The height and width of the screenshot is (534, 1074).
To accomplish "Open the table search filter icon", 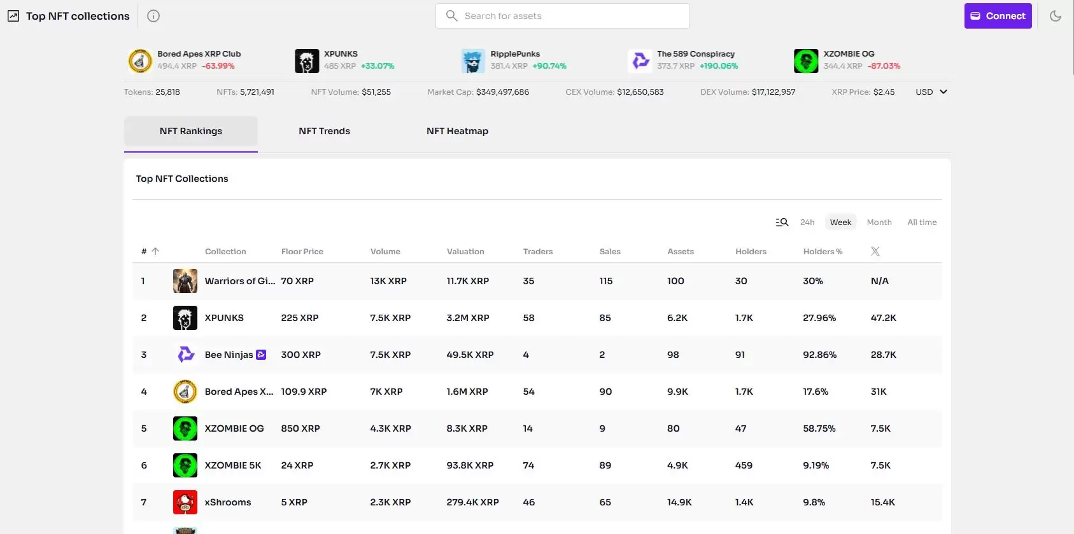I will (x=782, y=222).
